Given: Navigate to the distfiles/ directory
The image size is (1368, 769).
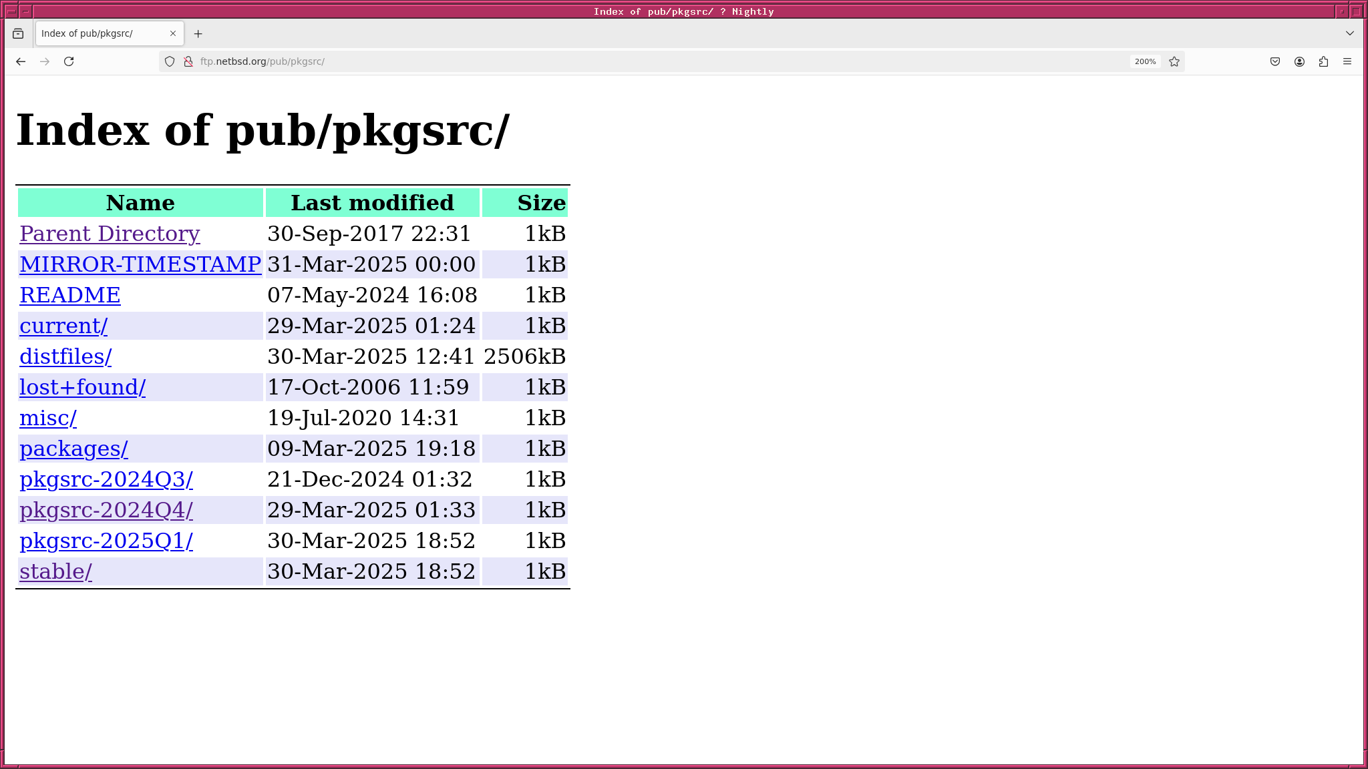Looking at the screenshot, I should pyautogui.click(x=65, y=356).
